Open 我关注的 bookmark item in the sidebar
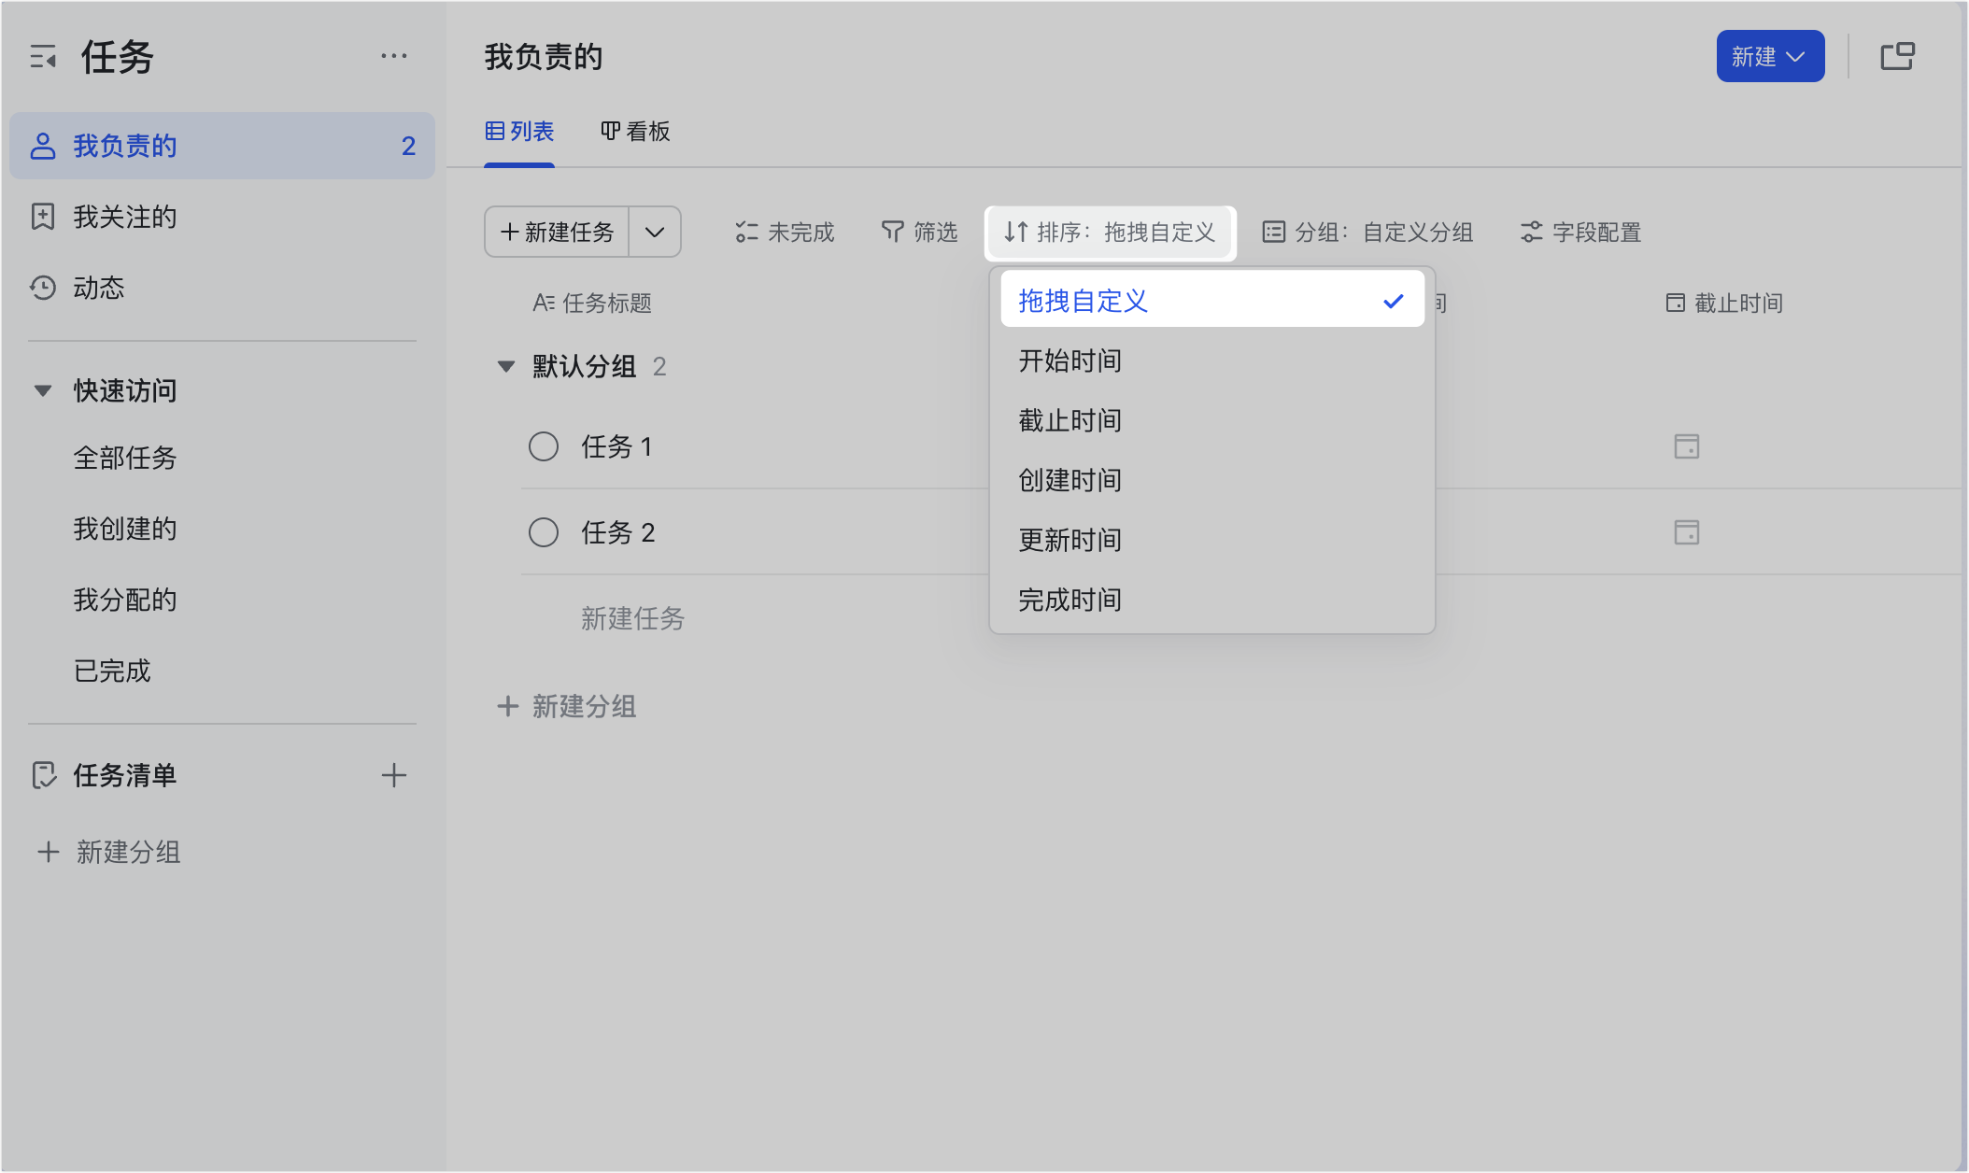This screenshot has height=1173, width=1969. click(124, 217)
